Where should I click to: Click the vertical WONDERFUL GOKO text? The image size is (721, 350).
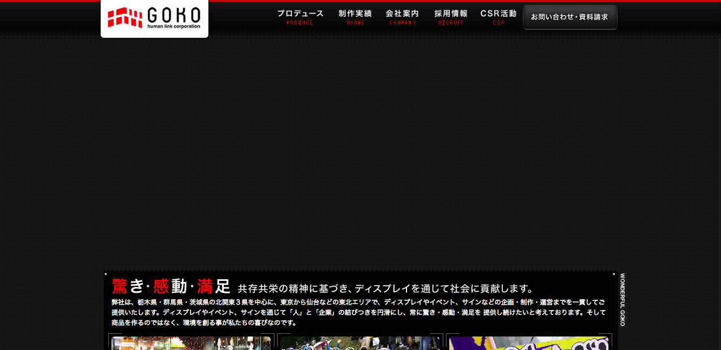click(x=622, y=299)
